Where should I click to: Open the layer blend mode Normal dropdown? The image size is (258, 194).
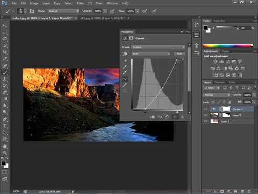(x=217, y=95)
